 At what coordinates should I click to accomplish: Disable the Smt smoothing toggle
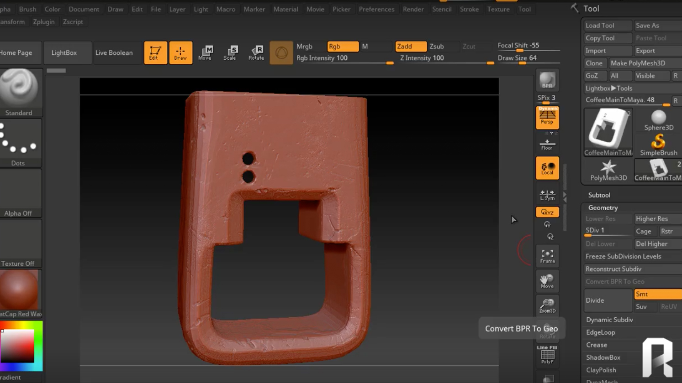(x=657, y=294)
